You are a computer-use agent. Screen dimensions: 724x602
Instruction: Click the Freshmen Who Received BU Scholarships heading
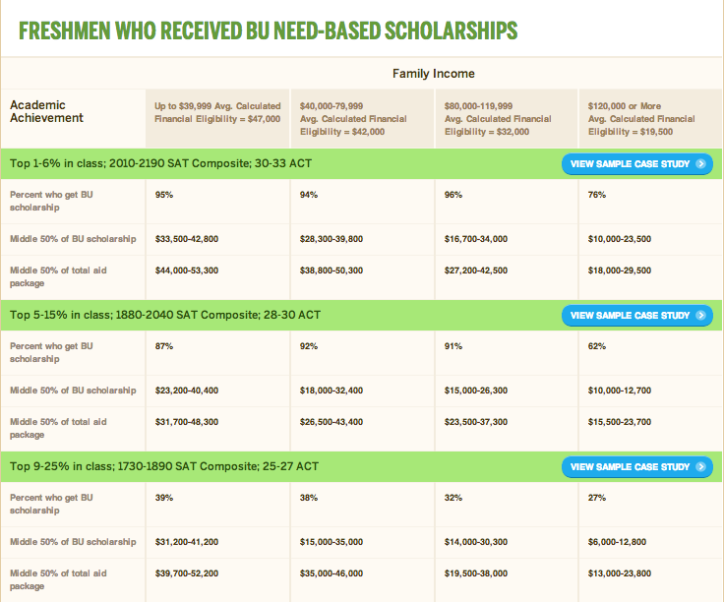click(x=268, y=30)
